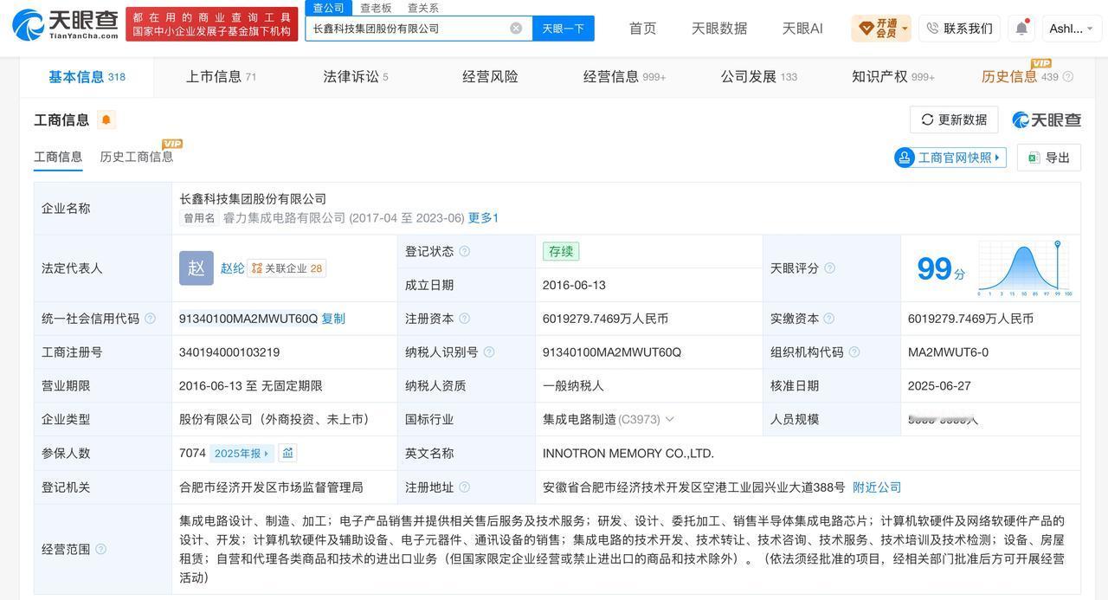This screenshot has height=600, width=1108.
Task: Click the orange alert bell beside 工商信息
Action: pos(106,119)
